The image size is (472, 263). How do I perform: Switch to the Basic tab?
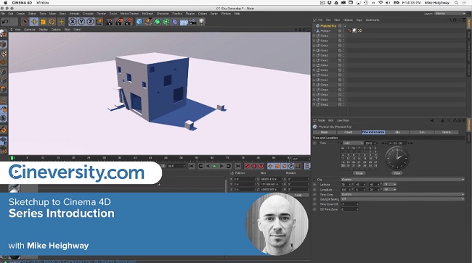(x=325, y=133)
